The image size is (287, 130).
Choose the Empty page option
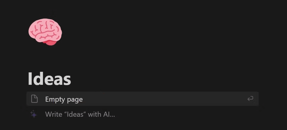pyautogui.click(x=143, y=99)
